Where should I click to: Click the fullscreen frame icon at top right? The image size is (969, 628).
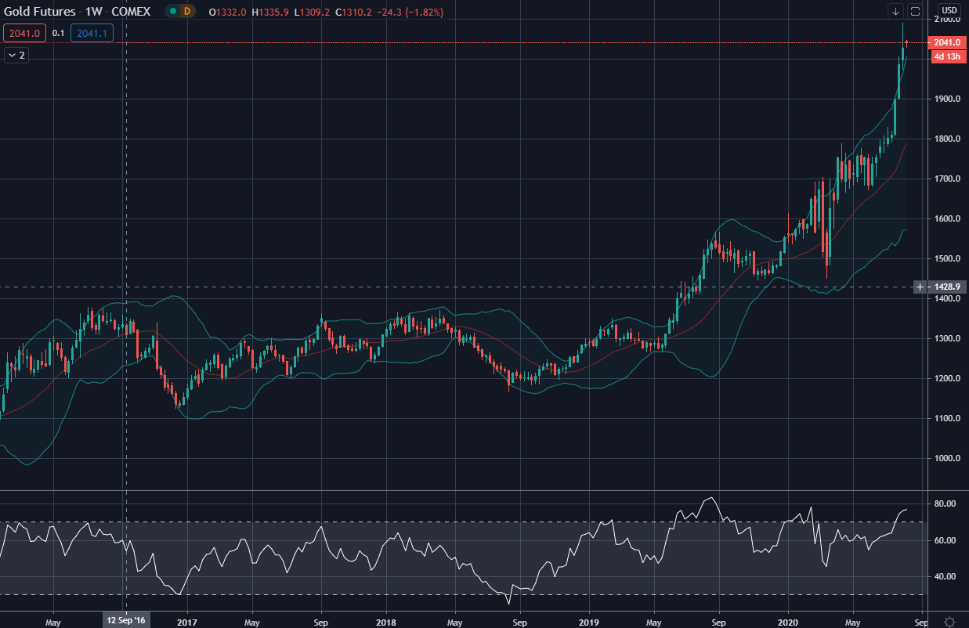point(915,11)
